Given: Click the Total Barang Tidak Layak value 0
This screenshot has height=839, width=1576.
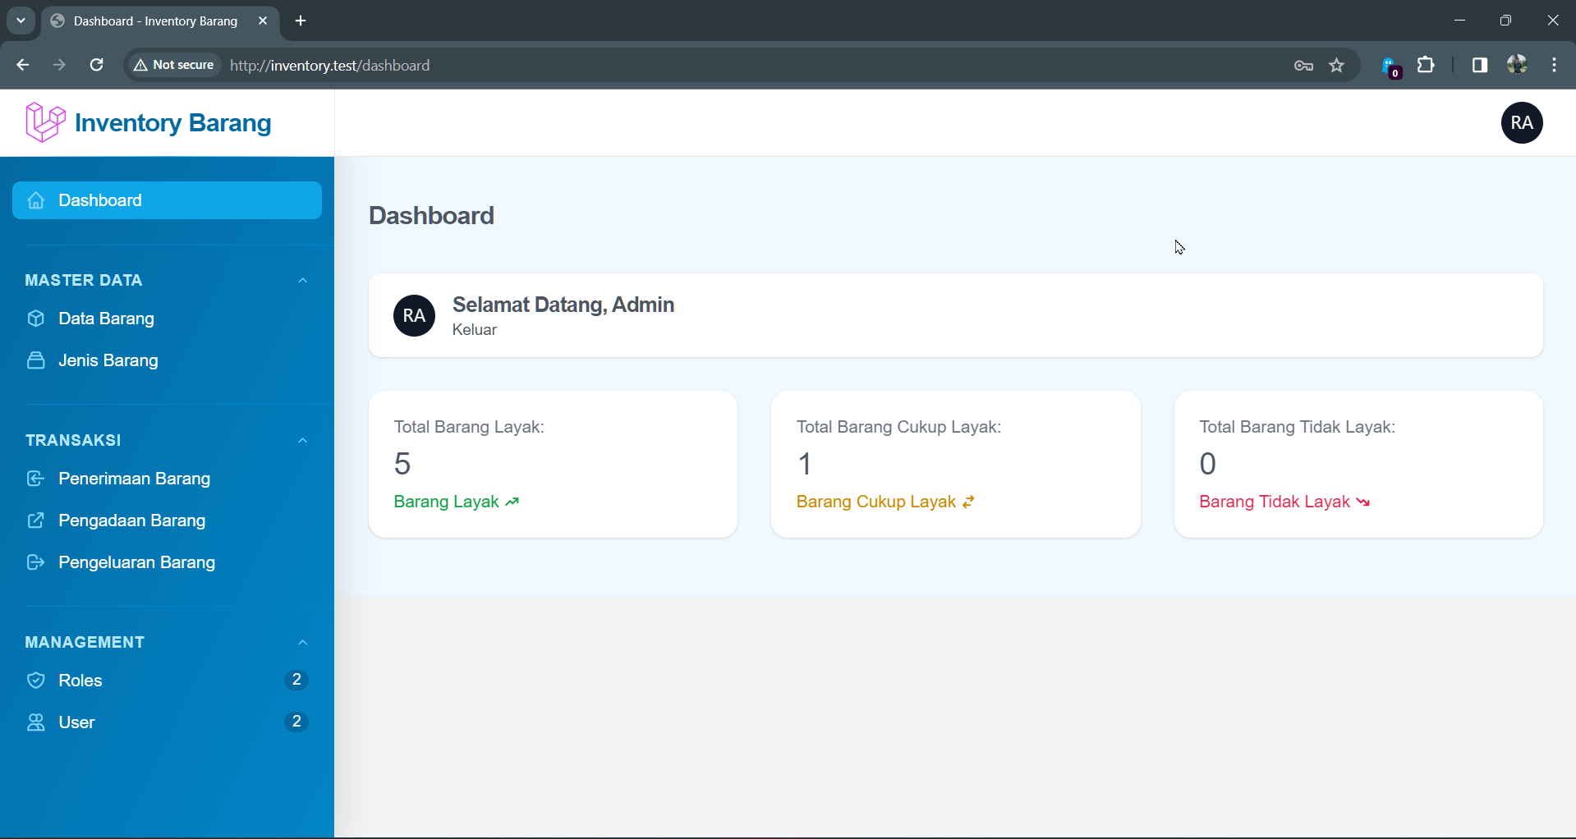Looking at the screenshot, I should (x=1207, y=464).
